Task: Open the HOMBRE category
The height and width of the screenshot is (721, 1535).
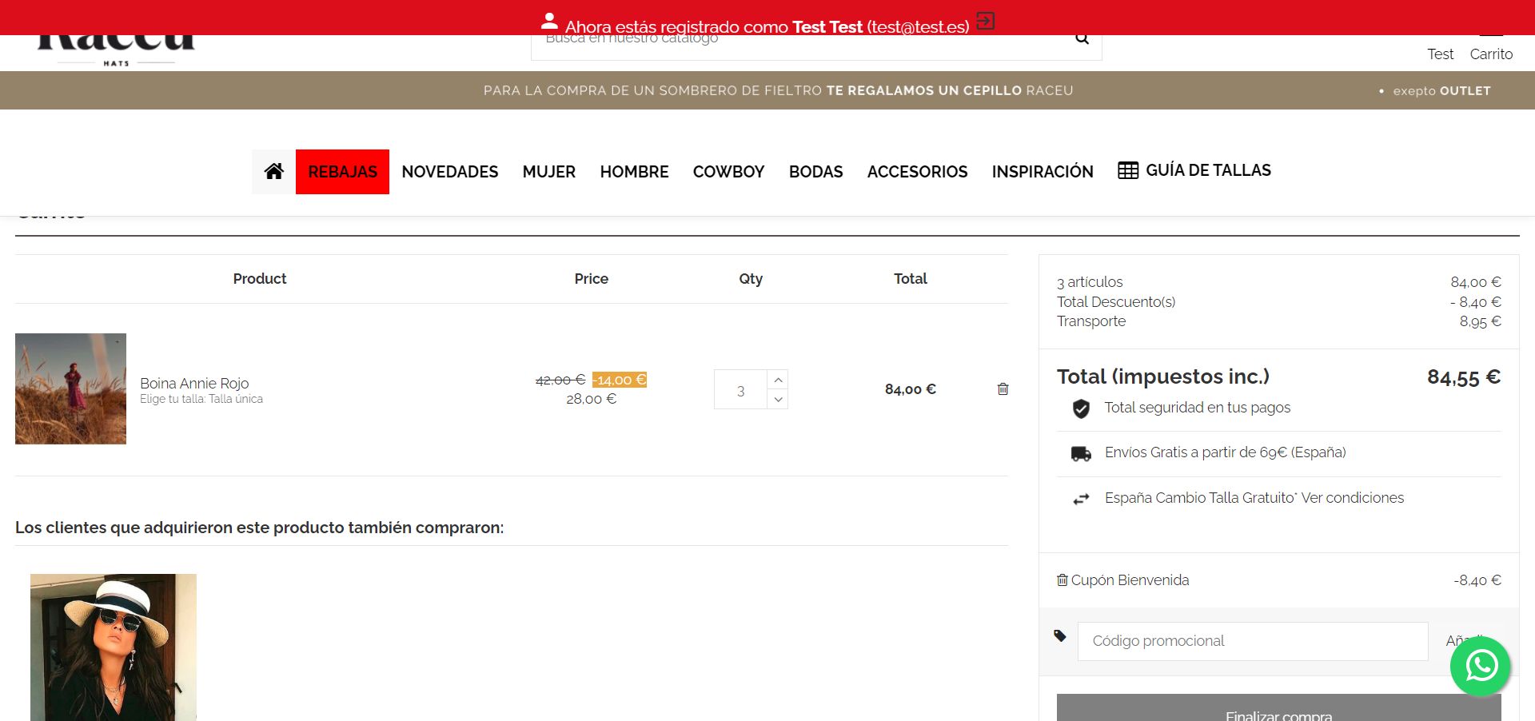Action: pyautogui.click(x=634, y=172)
